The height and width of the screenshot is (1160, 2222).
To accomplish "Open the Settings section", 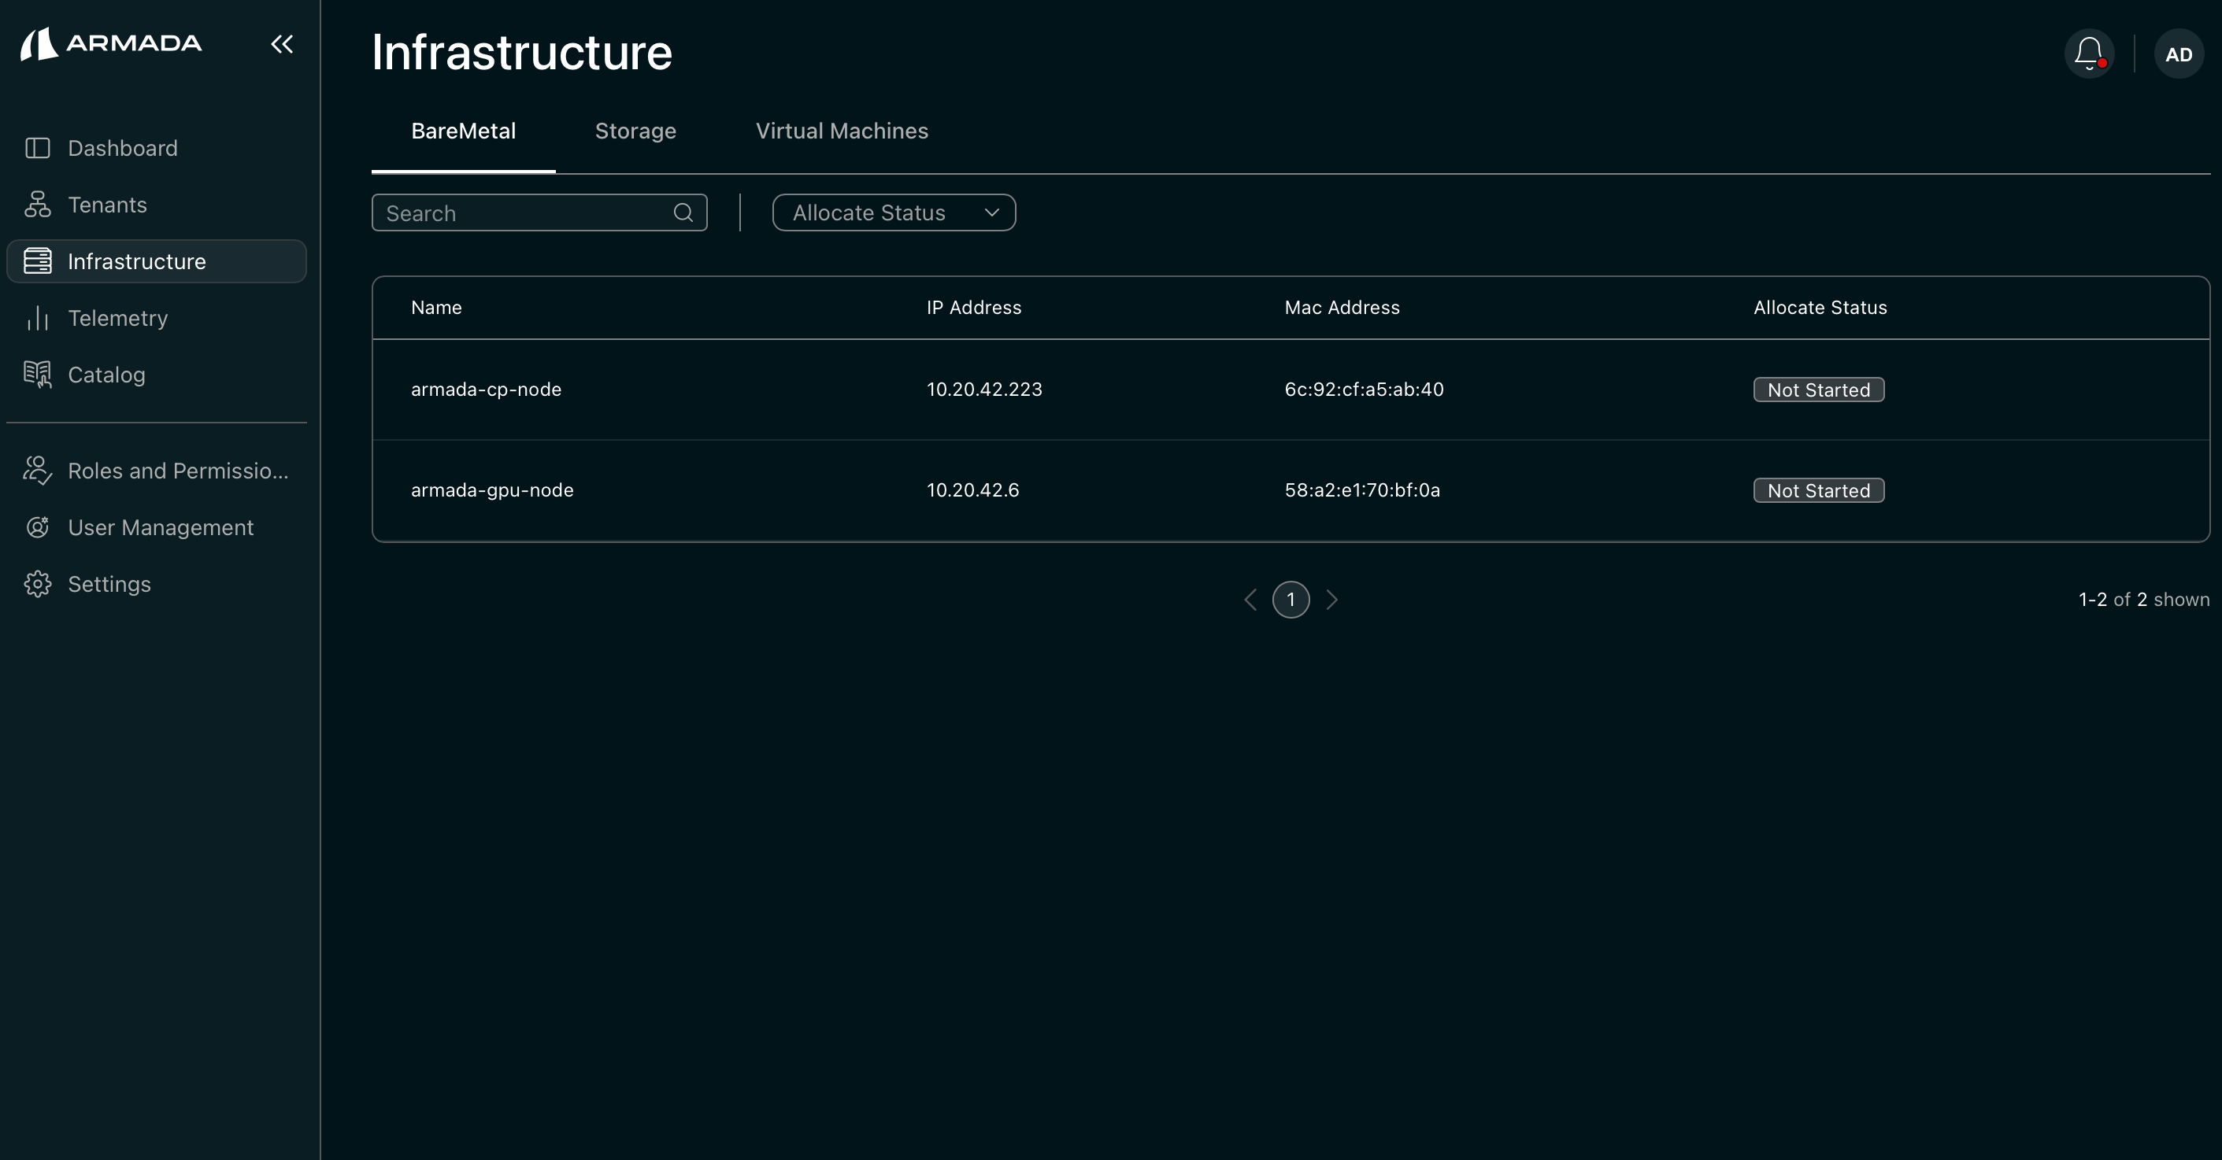I will pyautogui.click(x=109, y=583).
